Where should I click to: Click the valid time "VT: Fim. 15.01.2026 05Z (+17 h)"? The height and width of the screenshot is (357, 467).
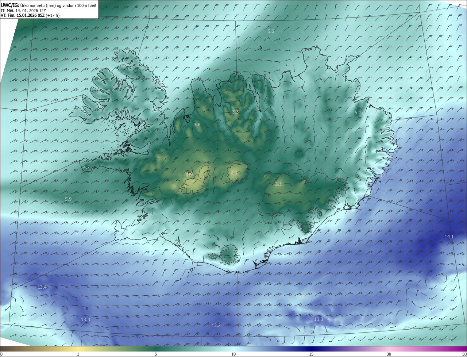[x=30, y=15]
